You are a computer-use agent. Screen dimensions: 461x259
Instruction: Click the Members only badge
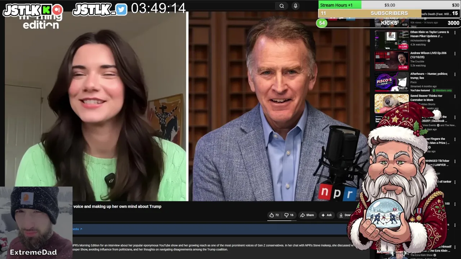442,90
